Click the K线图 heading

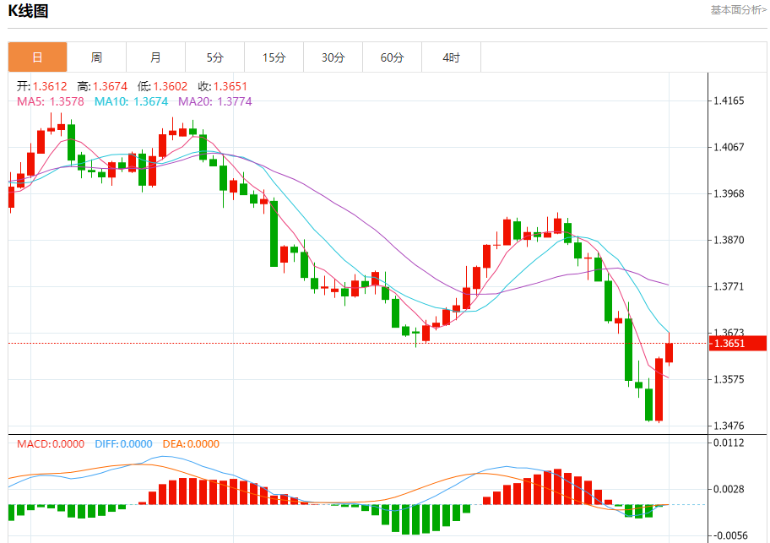(28, 11)
